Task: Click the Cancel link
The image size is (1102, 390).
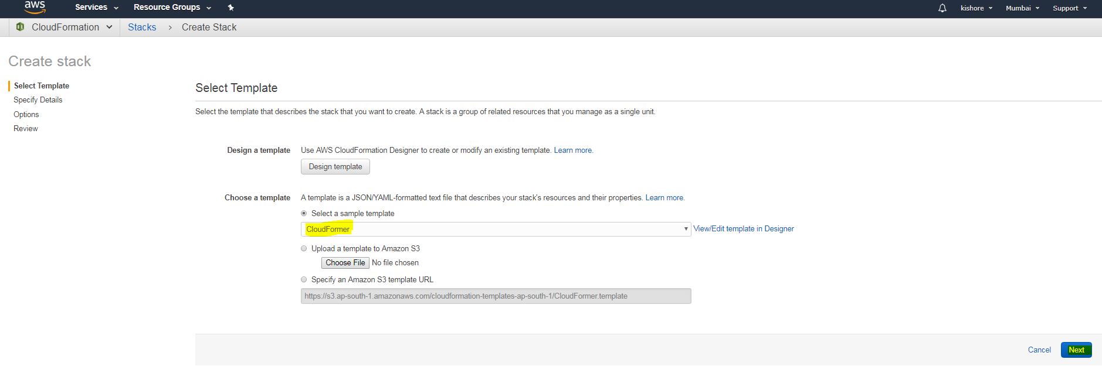Action: pos(1039,350)
